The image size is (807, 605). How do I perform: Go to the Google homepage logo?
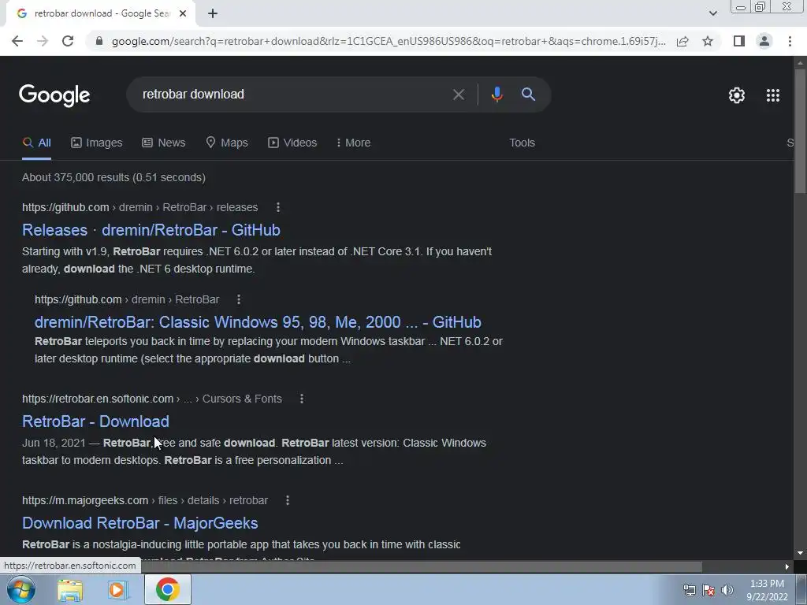[x=54, y=95]
